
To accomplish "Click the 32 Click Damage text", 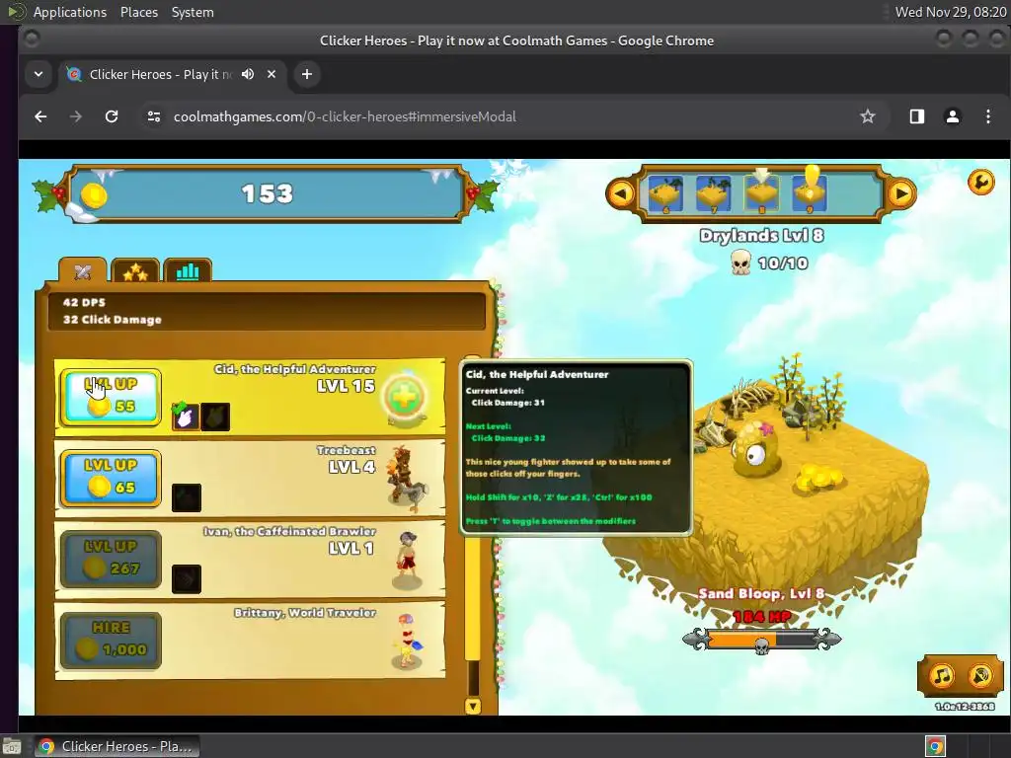I will 113,320.
